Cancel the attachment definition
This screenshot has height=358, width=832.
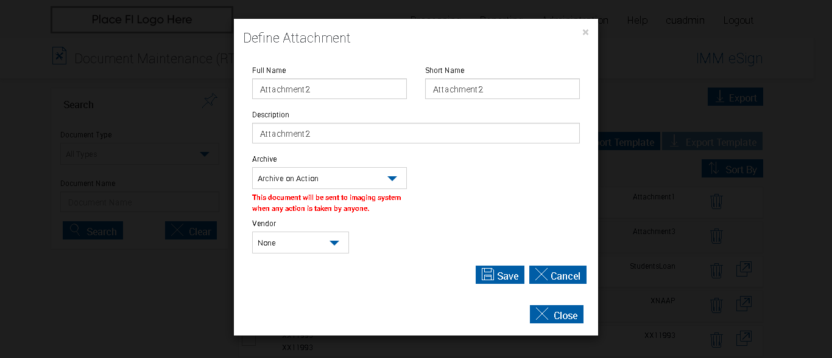557,275
